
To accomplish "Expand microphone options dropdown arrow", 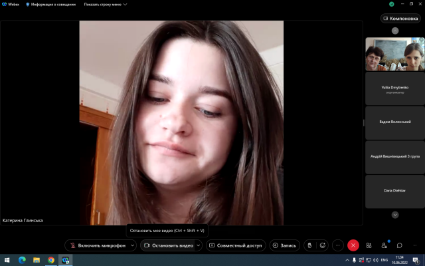I will point(132,245).
